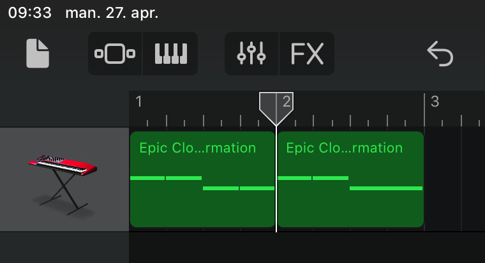This screenshot has height=263, width=485.
Task: Tap the upper-left note in first region
Action: point(147,177)
